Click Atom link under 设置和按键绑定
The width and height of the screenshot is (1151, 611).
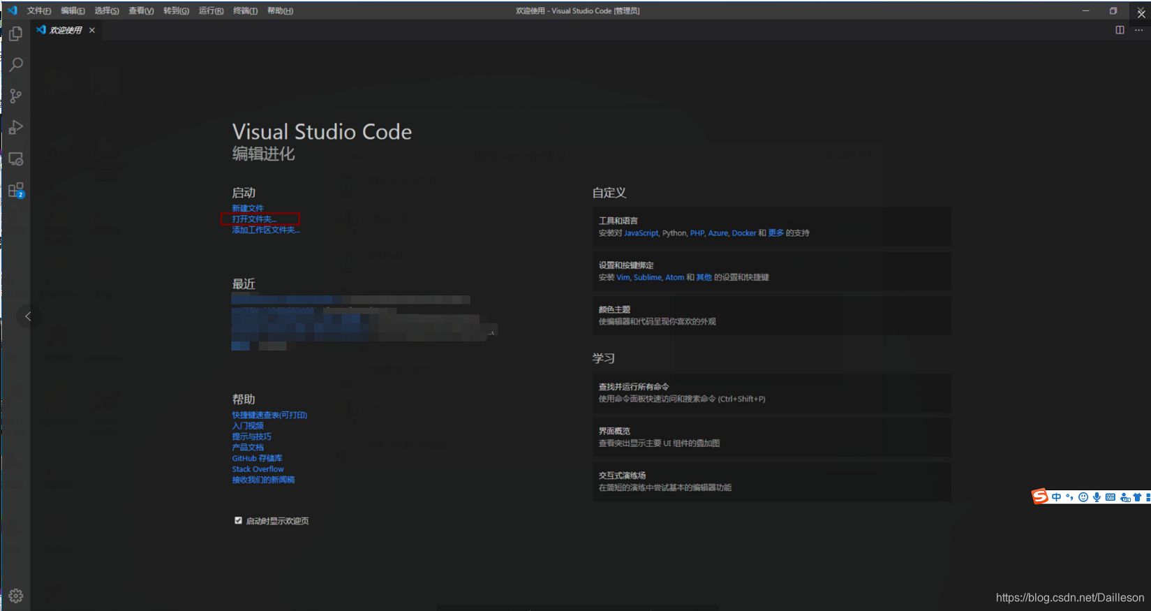click(x=674, y=277)
